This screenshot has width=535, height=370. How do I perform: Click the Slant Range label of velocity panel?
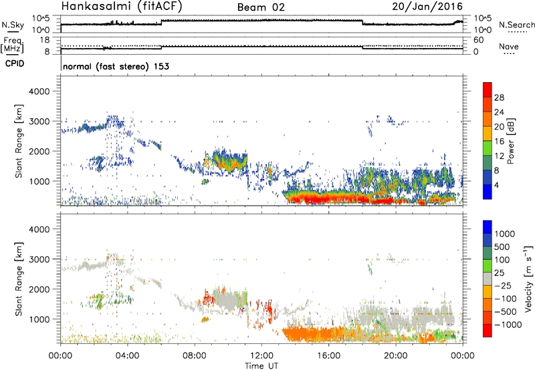click(19, 279)
